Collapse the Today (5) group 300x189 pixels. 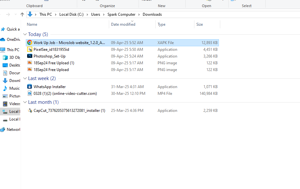25,34
